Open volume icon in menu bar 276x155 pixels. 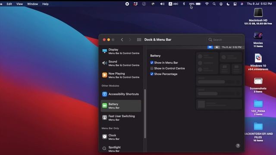pos(162,4)
